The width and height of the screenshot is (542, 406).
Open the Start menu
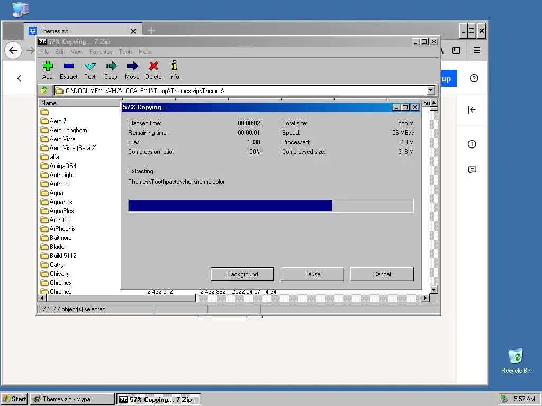(x=14, y=399)
